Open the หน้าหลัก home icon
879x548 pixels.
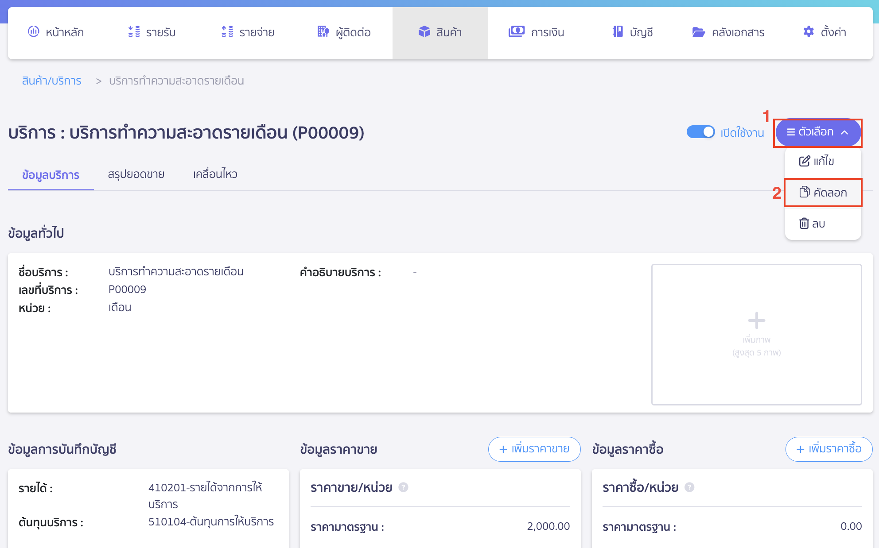pyautogui.click(x=33, y=32)
